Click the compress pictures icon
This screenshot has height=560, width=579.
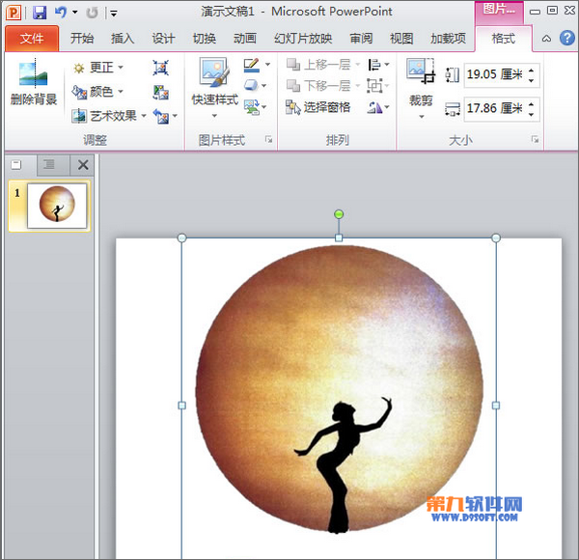click(x=160, y=68)
